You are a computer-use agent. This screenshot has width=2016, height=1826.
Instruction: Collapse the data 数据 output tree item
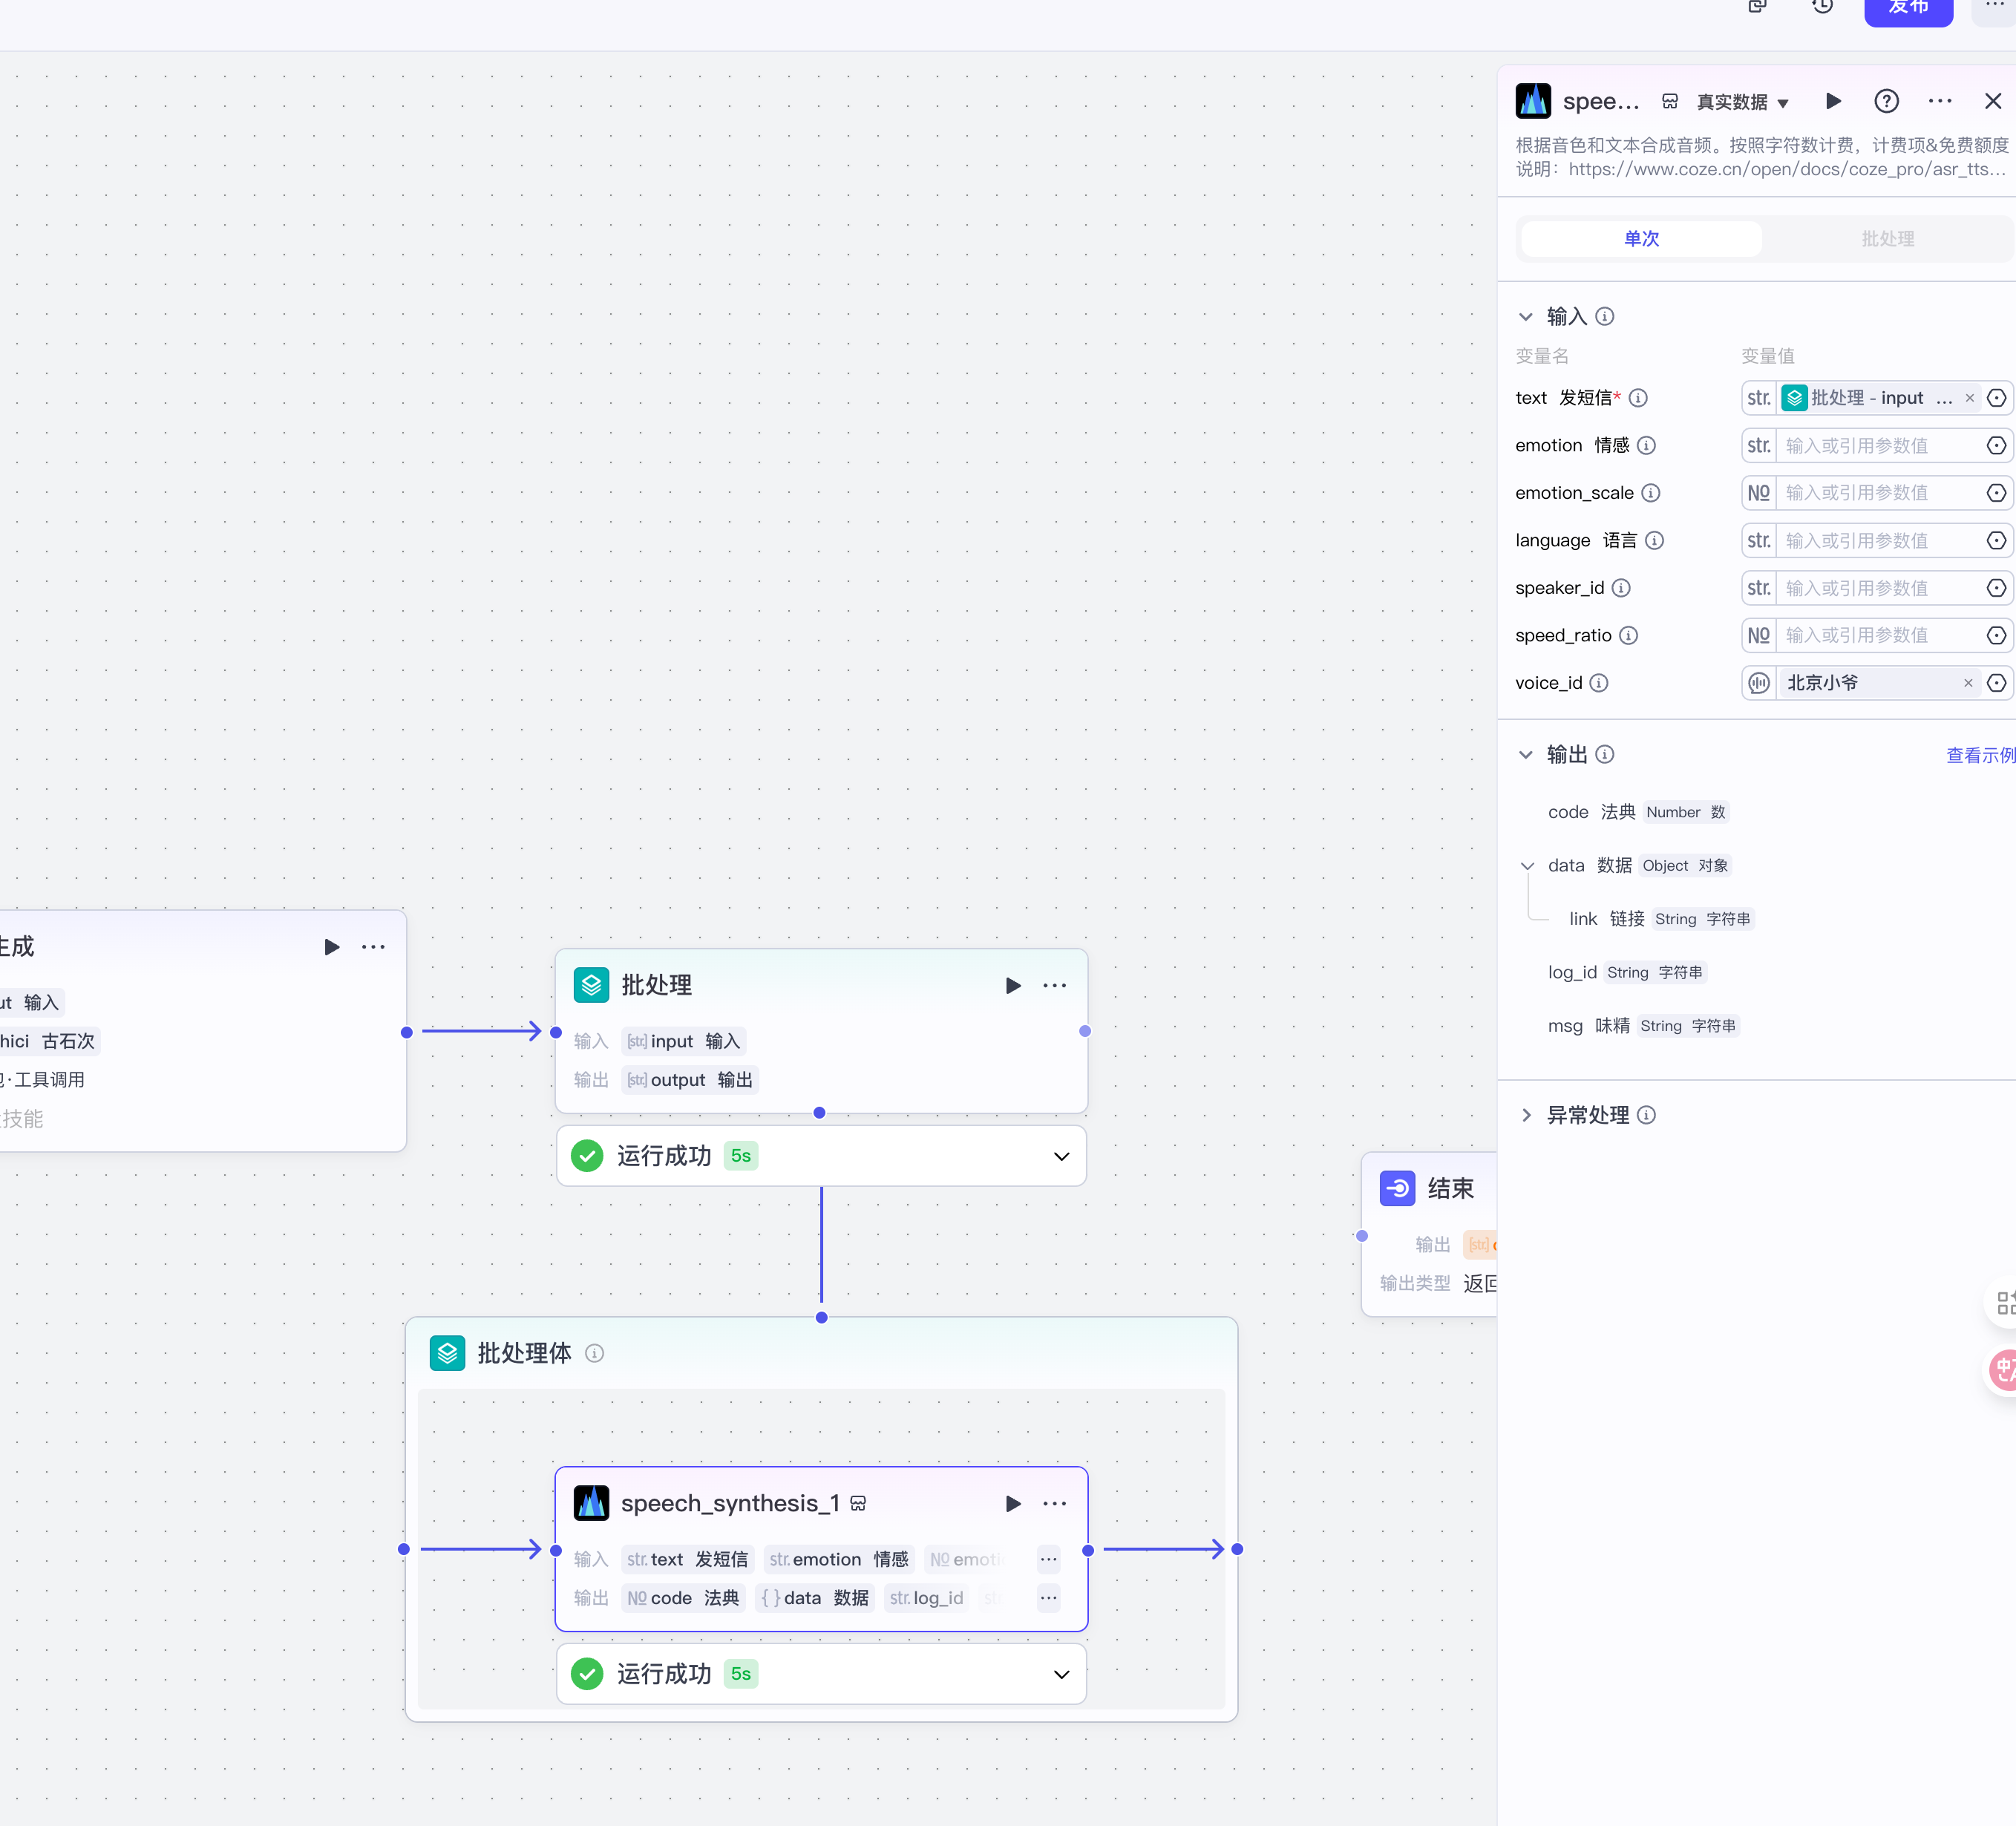1526,866
